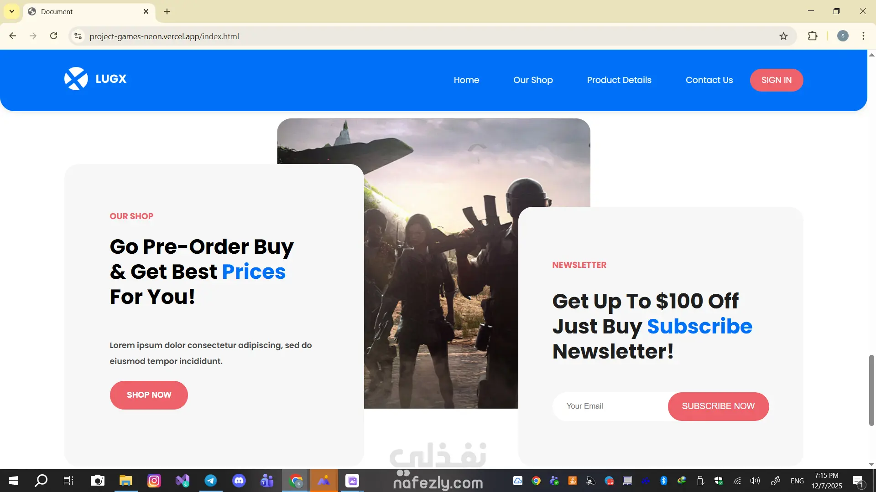This screenshot has width=876, height=492.
Task: Bookmark this page with the star icon
Action: (x=783, y=36)
